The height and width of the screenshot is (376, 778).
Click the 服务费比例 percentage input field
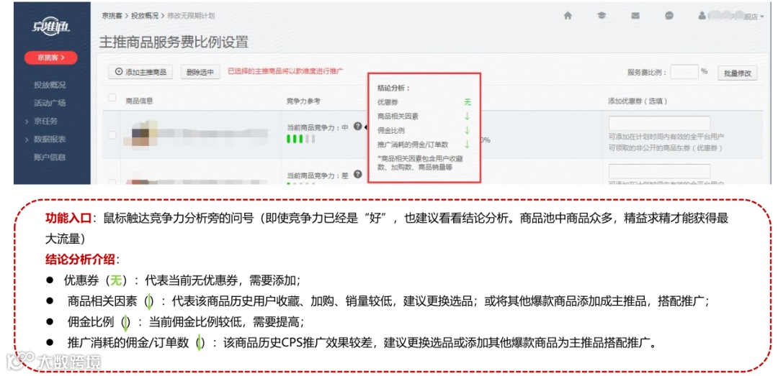pyautogui.click(x=684, y=73)
